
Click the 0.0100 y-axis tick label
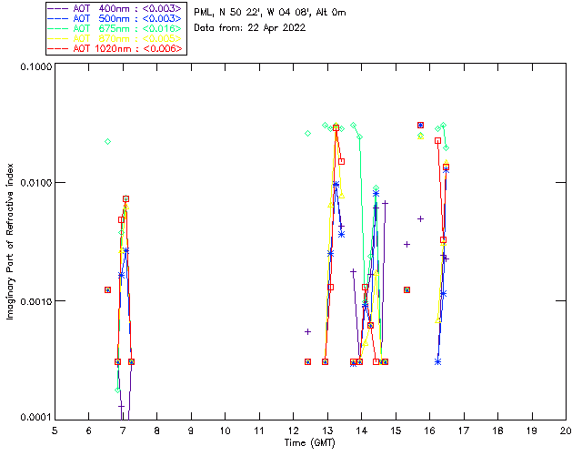(36, 182)
